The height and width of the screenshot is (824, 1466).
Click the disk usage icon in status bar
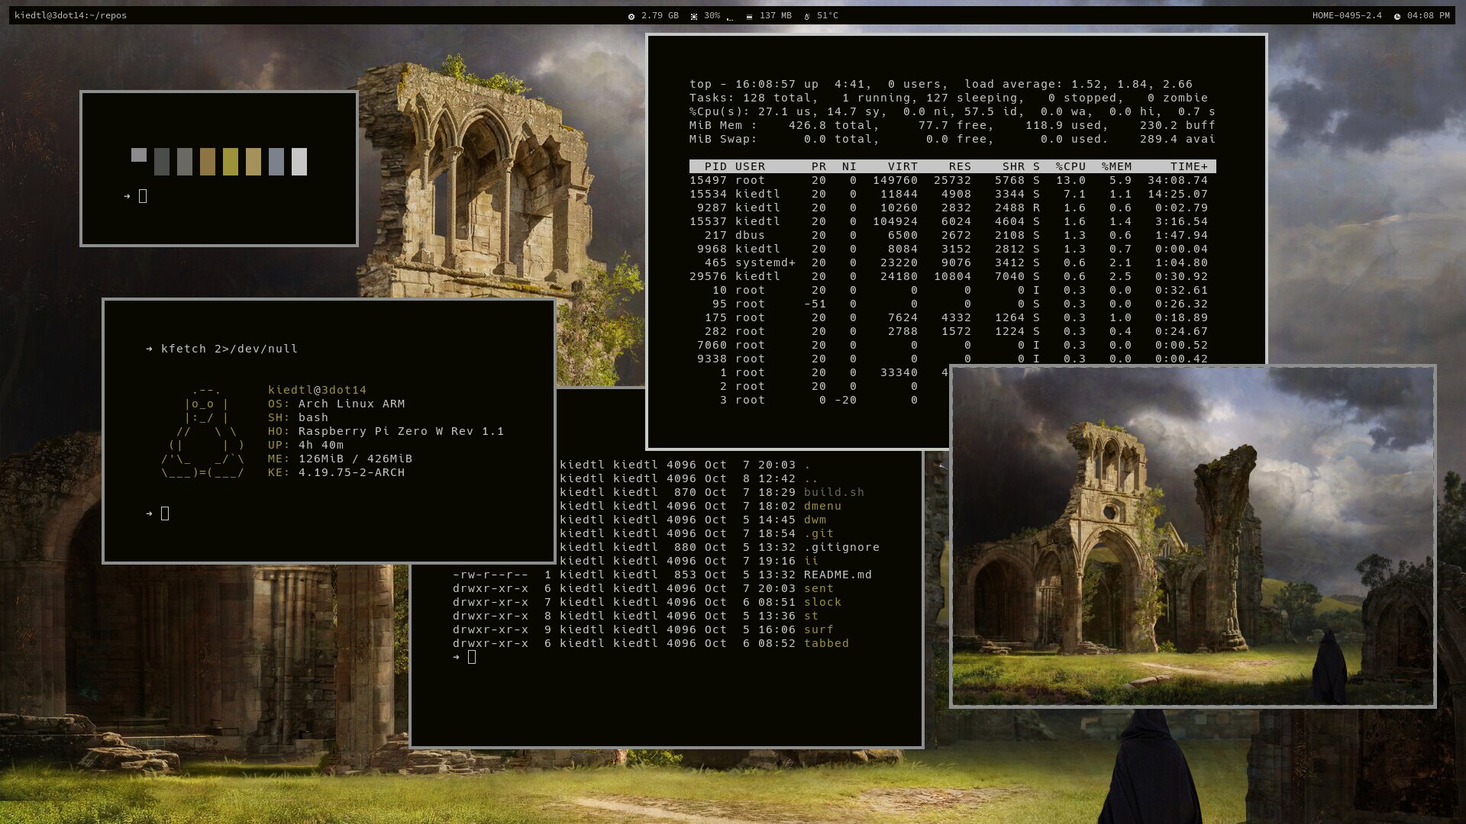pyautogui.click(x=631, y=16)
